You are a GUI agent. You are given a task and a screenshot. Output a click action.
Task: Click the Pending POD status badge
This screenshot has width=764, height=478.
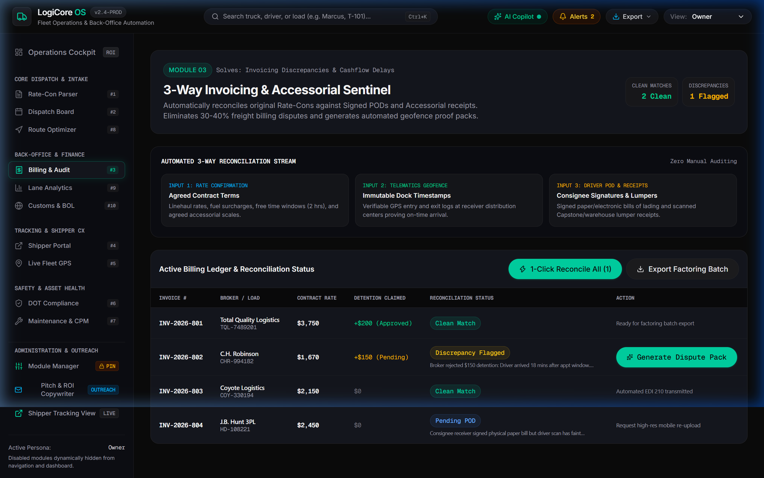coord(455,421)
